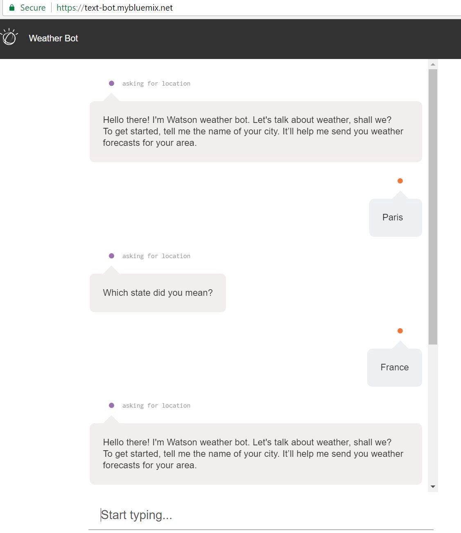Click the purple dot above the first greeting
The image size is (461, 533).
click(x=111, y=84)
